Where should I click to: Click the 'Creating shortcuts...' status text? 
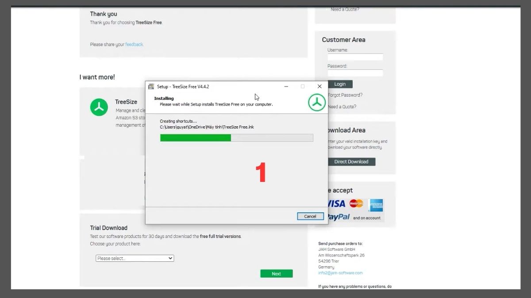click(178, 121)
